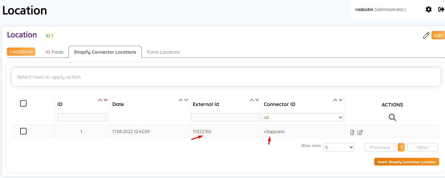Sort ID column ascending arrow
This screenshot has width=445, height=178.
100,100
